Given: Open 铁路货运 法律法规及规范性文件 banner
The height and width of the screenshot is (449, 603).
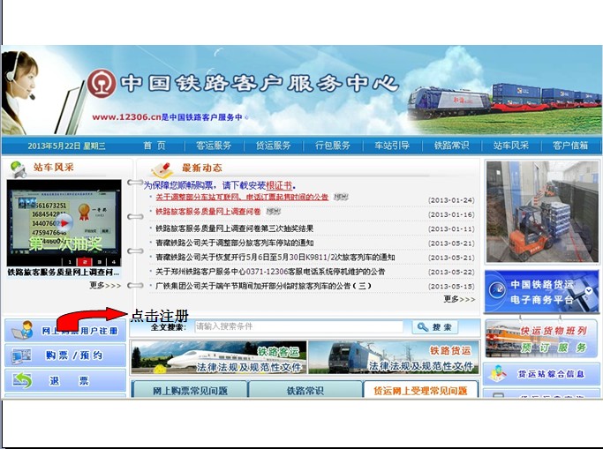Looking at the screenshot, I should (394, 357).
